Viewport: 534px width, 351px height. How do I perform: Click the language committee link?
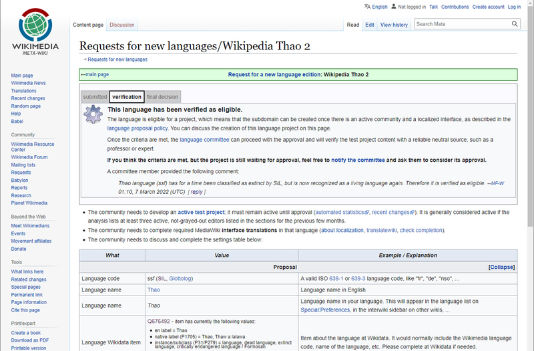tap(204, 140)
